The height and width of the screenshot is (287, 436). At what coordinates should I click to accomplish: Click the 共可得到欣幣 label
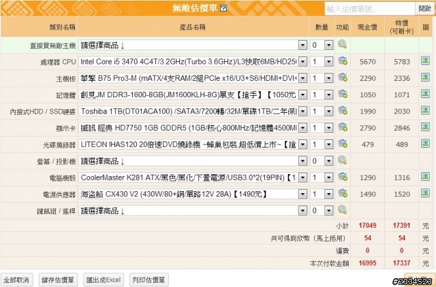pos(308,238)
